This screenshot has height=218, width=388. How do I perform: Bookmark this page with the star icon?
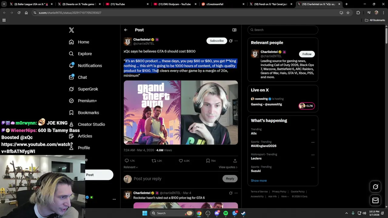pos(348,13)
